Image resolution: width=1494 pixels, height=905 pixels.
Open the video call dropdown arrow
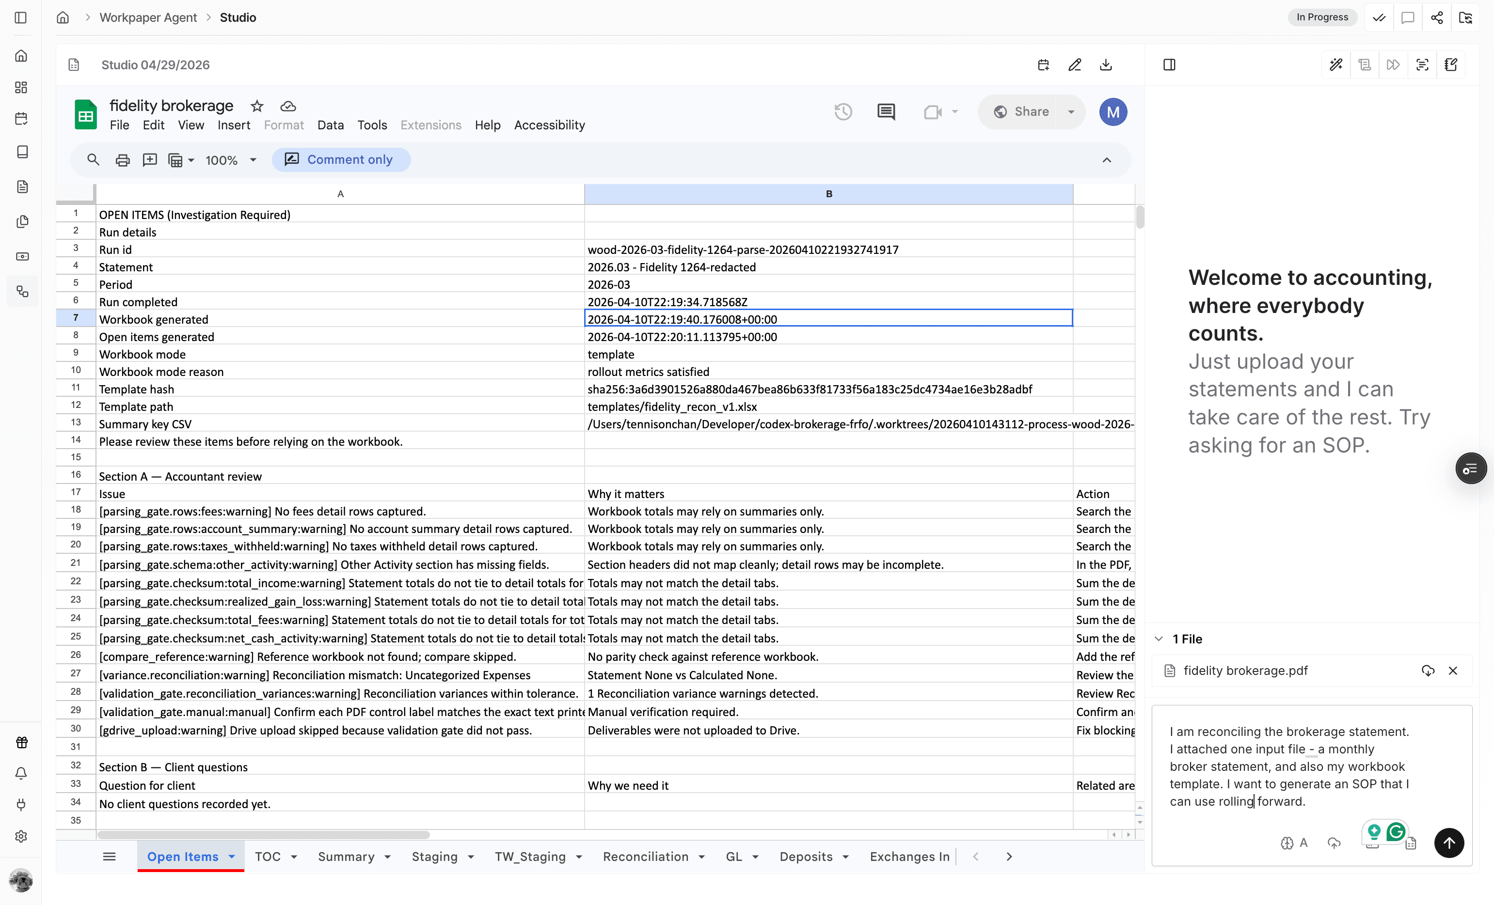pyautogui.click(x=955, y=111)
